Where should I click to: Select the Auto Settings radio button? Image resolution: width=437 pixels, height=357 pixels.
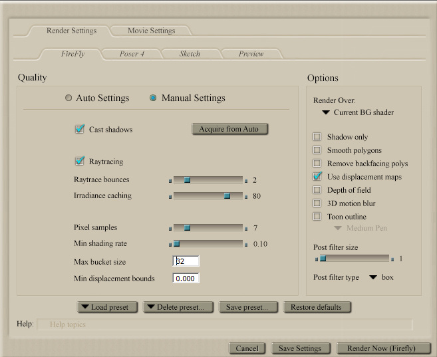[69, 98]
